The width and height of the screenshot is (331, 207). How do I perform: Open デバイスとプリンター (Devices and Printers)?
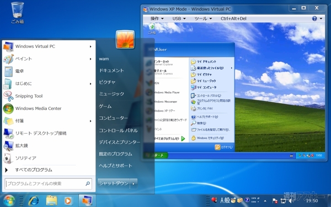[x=120, y=142]
